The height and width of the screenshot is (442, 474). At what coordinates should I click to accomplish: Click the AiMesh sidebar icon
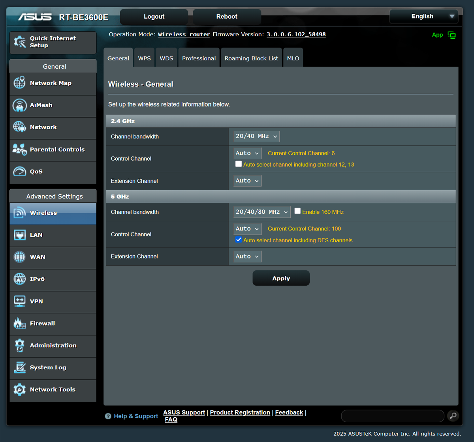[x=20, y=105]
